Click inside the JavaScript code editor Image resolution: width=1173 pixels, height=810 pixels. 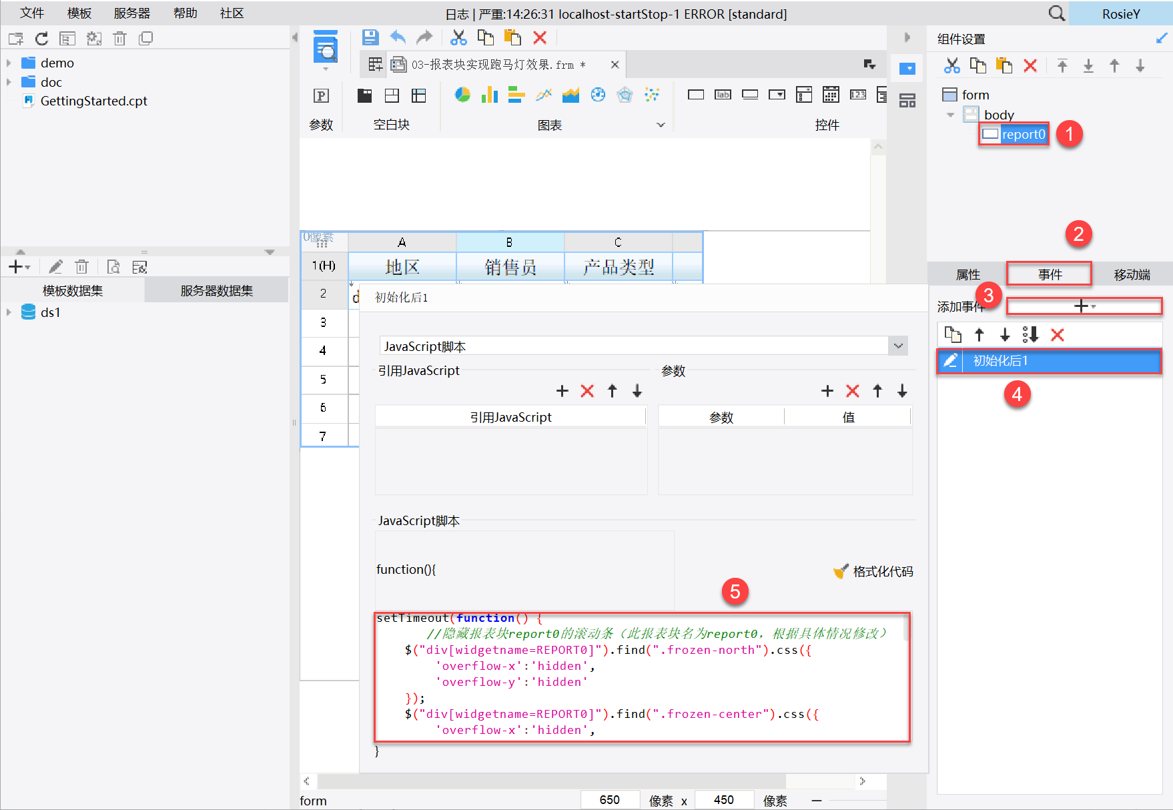[642, 677]
